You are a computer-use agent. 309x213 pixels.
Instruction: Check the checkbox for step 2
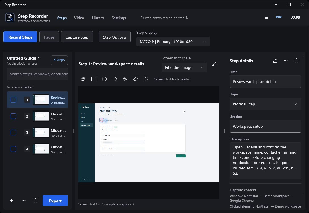(13, 116)
